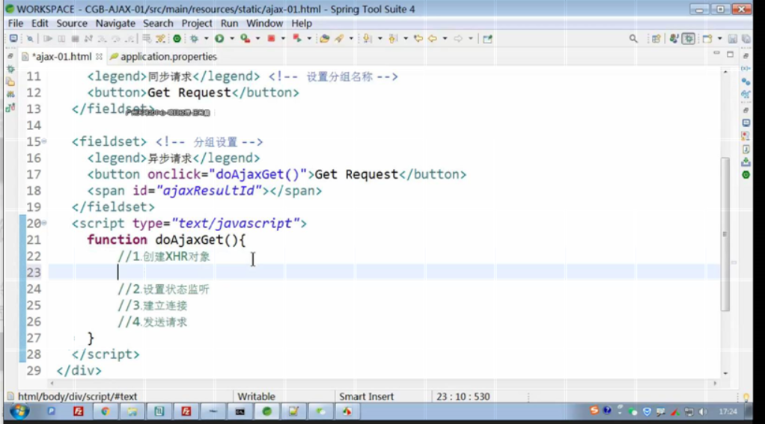Screen dimensions: 765x424
Task: Go to Last Edit Location icon
Action: pos(418,38)
